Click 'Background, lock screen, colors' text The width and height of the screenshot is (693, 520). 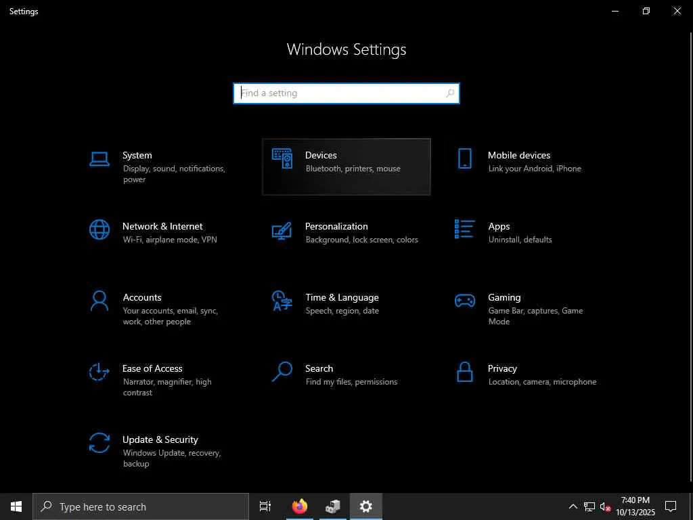coord(362,240)
